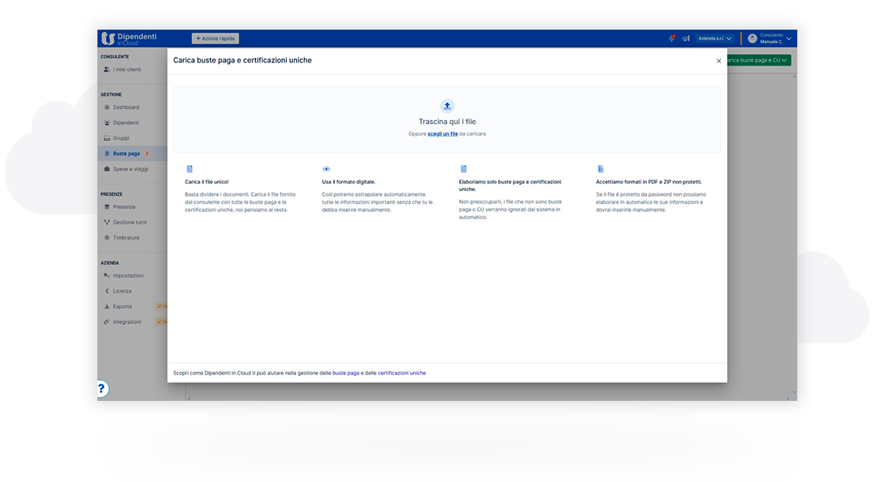
Task: Click the help question mark bubble
Action: click(101, 388)
